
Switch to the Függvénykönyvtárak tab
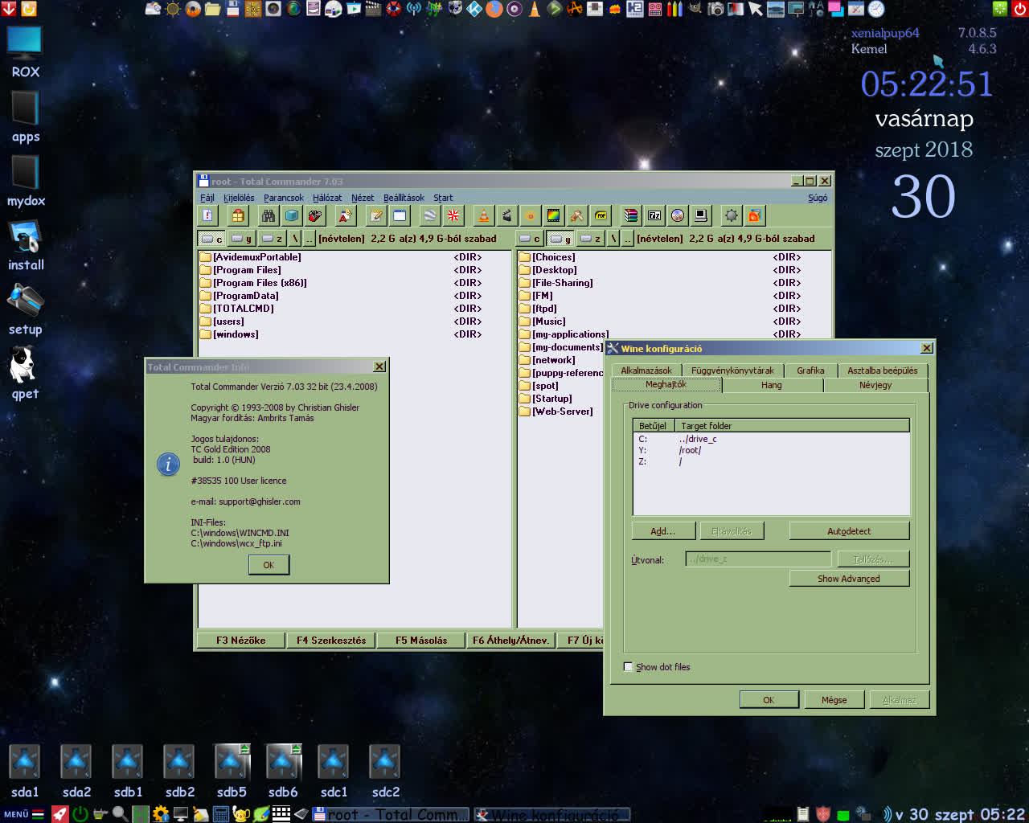point(732,371)
